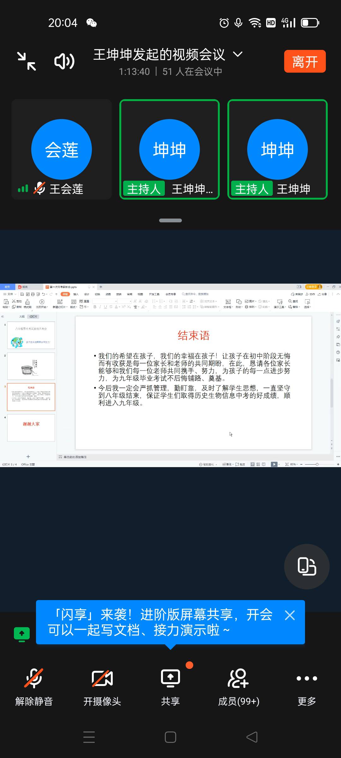Switch to 首页 tab in WPS title bar
Image resolution: width=341 pixels, height=758 pixels.
pyautogui.click(x=7, y=287)
